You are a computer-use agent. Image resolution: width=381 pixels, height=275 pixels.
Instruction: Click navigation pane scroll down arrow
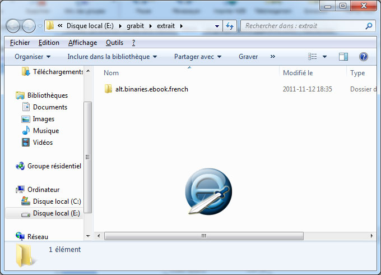click(88, 236)
